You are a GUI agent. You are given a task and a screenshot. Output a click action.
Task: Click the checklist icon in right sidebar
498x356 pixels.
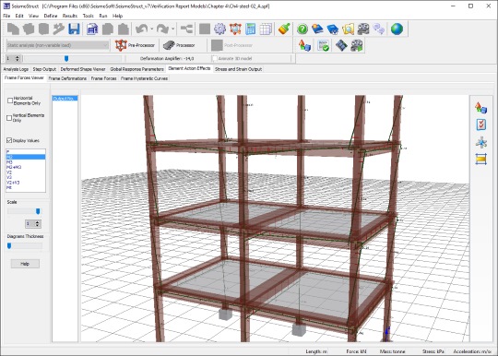click(x=481, y=125)
